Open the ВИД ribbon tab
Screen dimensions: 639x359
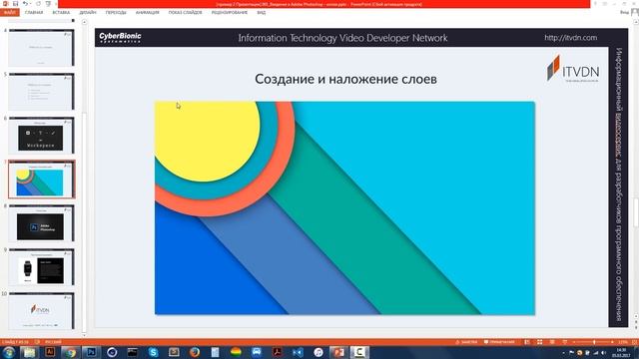click(262, 13)
